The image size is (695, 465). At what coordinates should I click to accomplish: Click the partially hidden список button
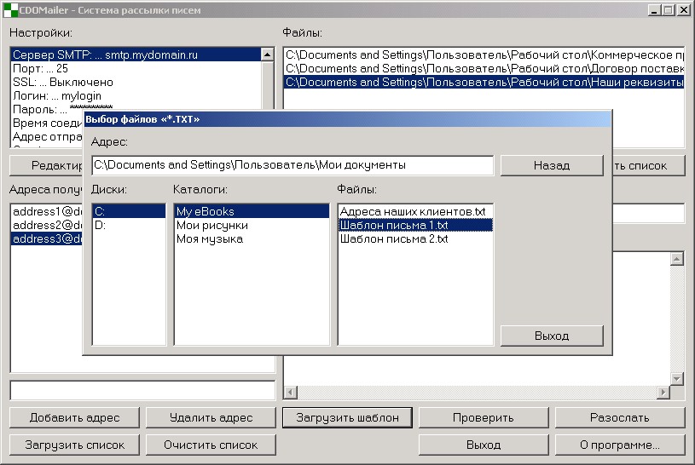(649, 165)
